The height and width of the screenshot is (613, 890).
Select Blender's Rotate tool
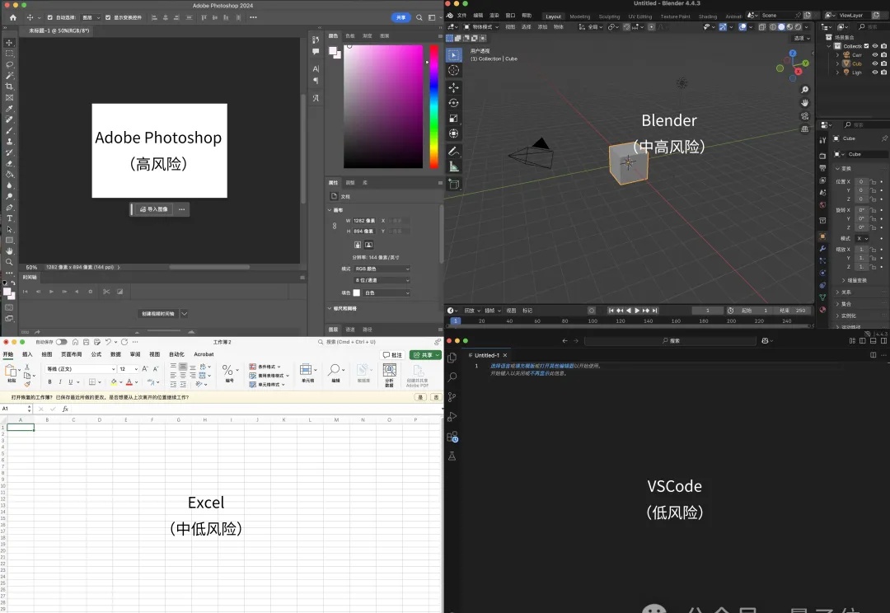pyautogui.click(x=453, y=103)
